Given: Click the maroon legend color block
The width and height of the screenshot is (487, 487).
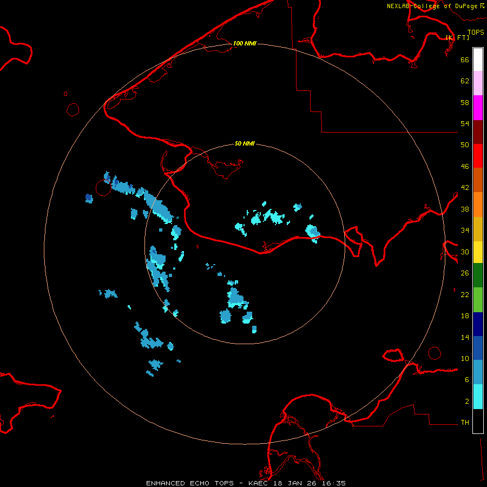Looking at the screenshot, I should point(478,131).
